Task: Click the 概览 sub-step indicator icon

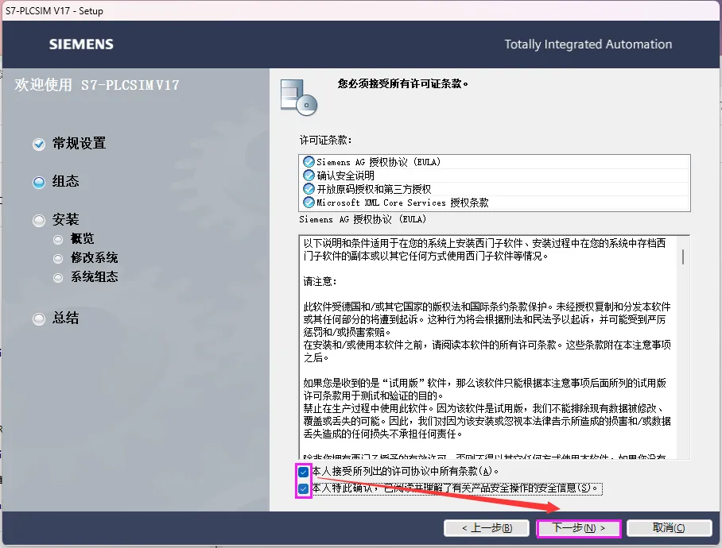Action: click(58, 240)
